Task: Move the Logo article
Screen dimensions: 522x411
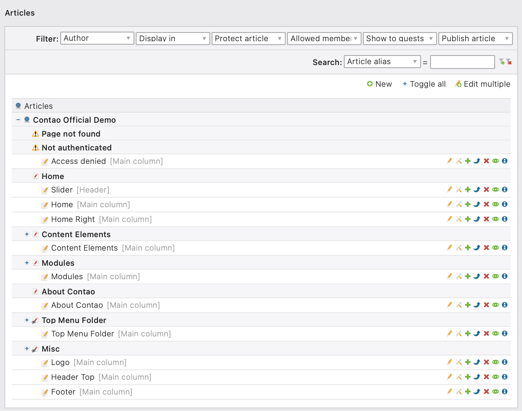Action: (477, 362)
